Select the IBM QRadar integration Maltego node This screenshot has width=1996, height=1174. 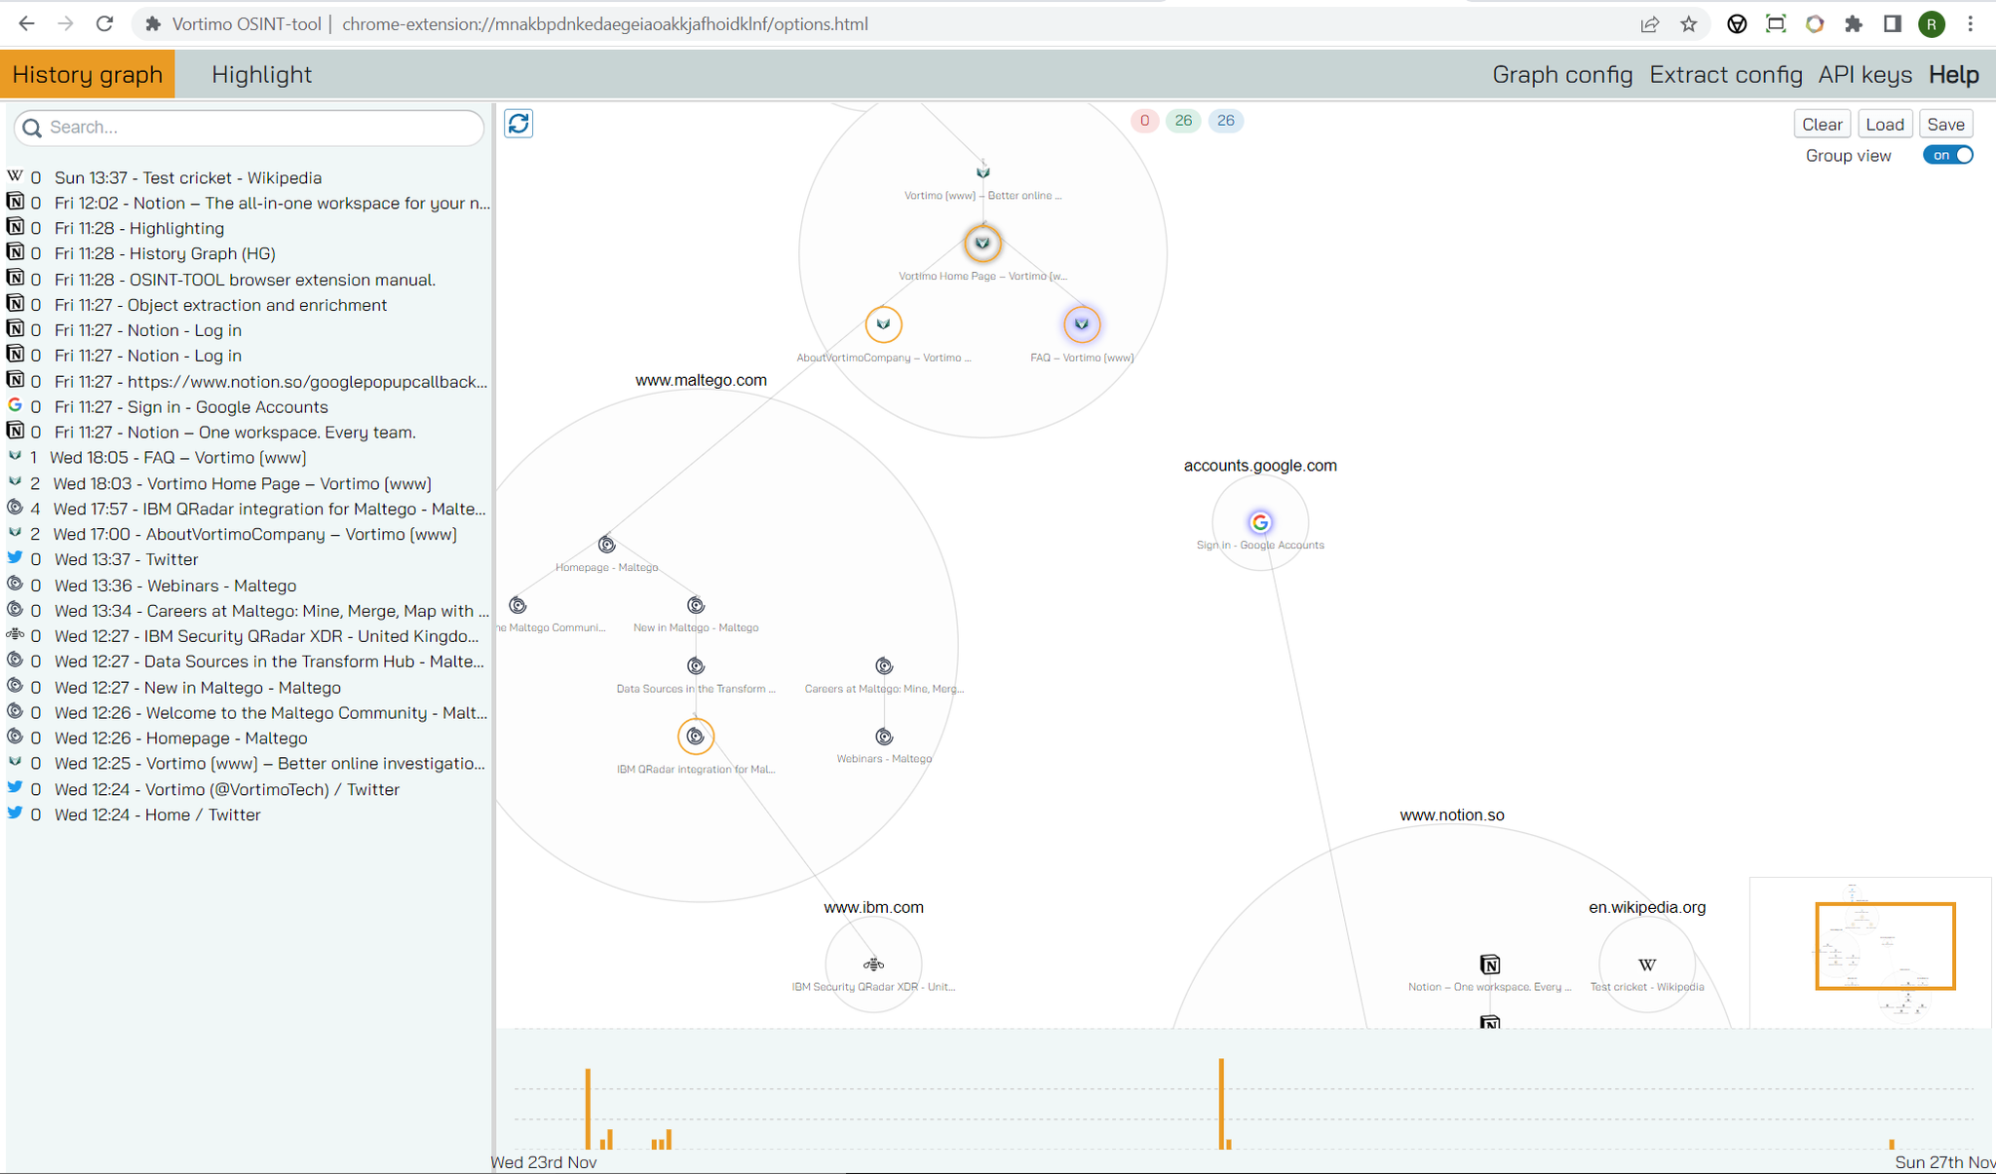point(696,737)
